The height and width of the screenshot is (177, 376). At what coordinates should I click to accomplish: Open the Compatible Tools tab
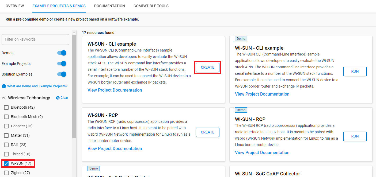pyautogui.click(x=151, y=6)
